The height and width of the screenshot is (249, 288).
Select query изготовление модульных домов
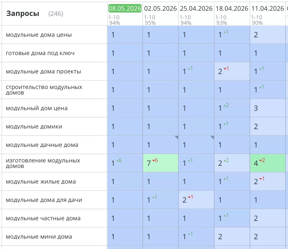pos(43,163)
